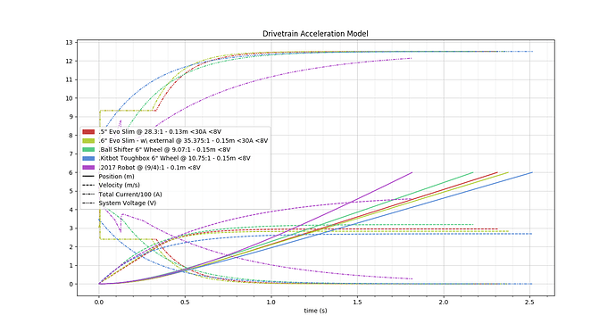Click the 0.5 tick label on time axis

click(185, 303)
